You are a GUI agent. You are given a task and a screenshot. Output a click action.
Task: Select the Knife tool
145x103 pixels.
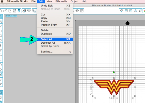(x=1, y=84)
